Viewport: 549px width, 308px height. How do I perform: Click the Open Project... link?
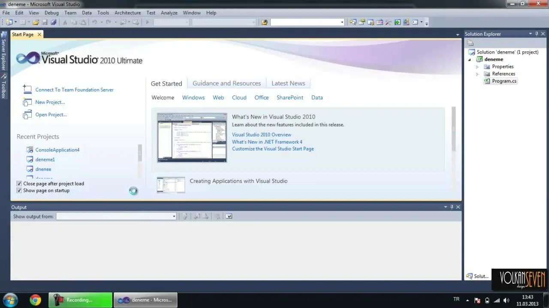(51, 115)
